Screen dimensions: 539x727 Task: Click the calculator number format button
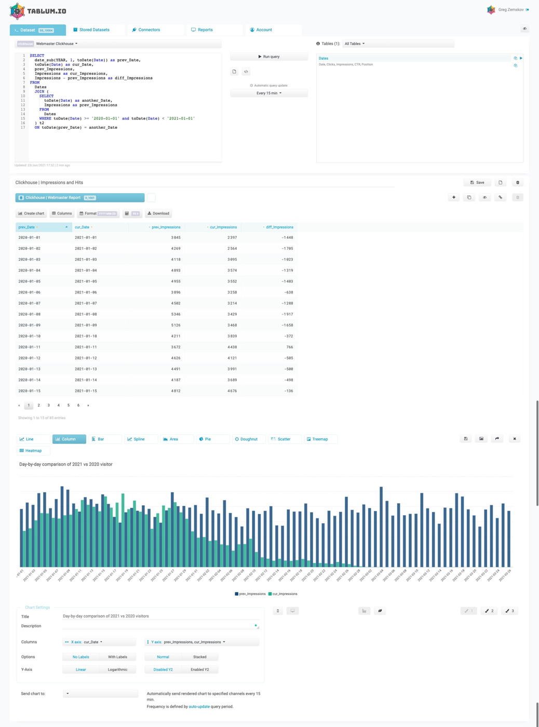(132, 213)
